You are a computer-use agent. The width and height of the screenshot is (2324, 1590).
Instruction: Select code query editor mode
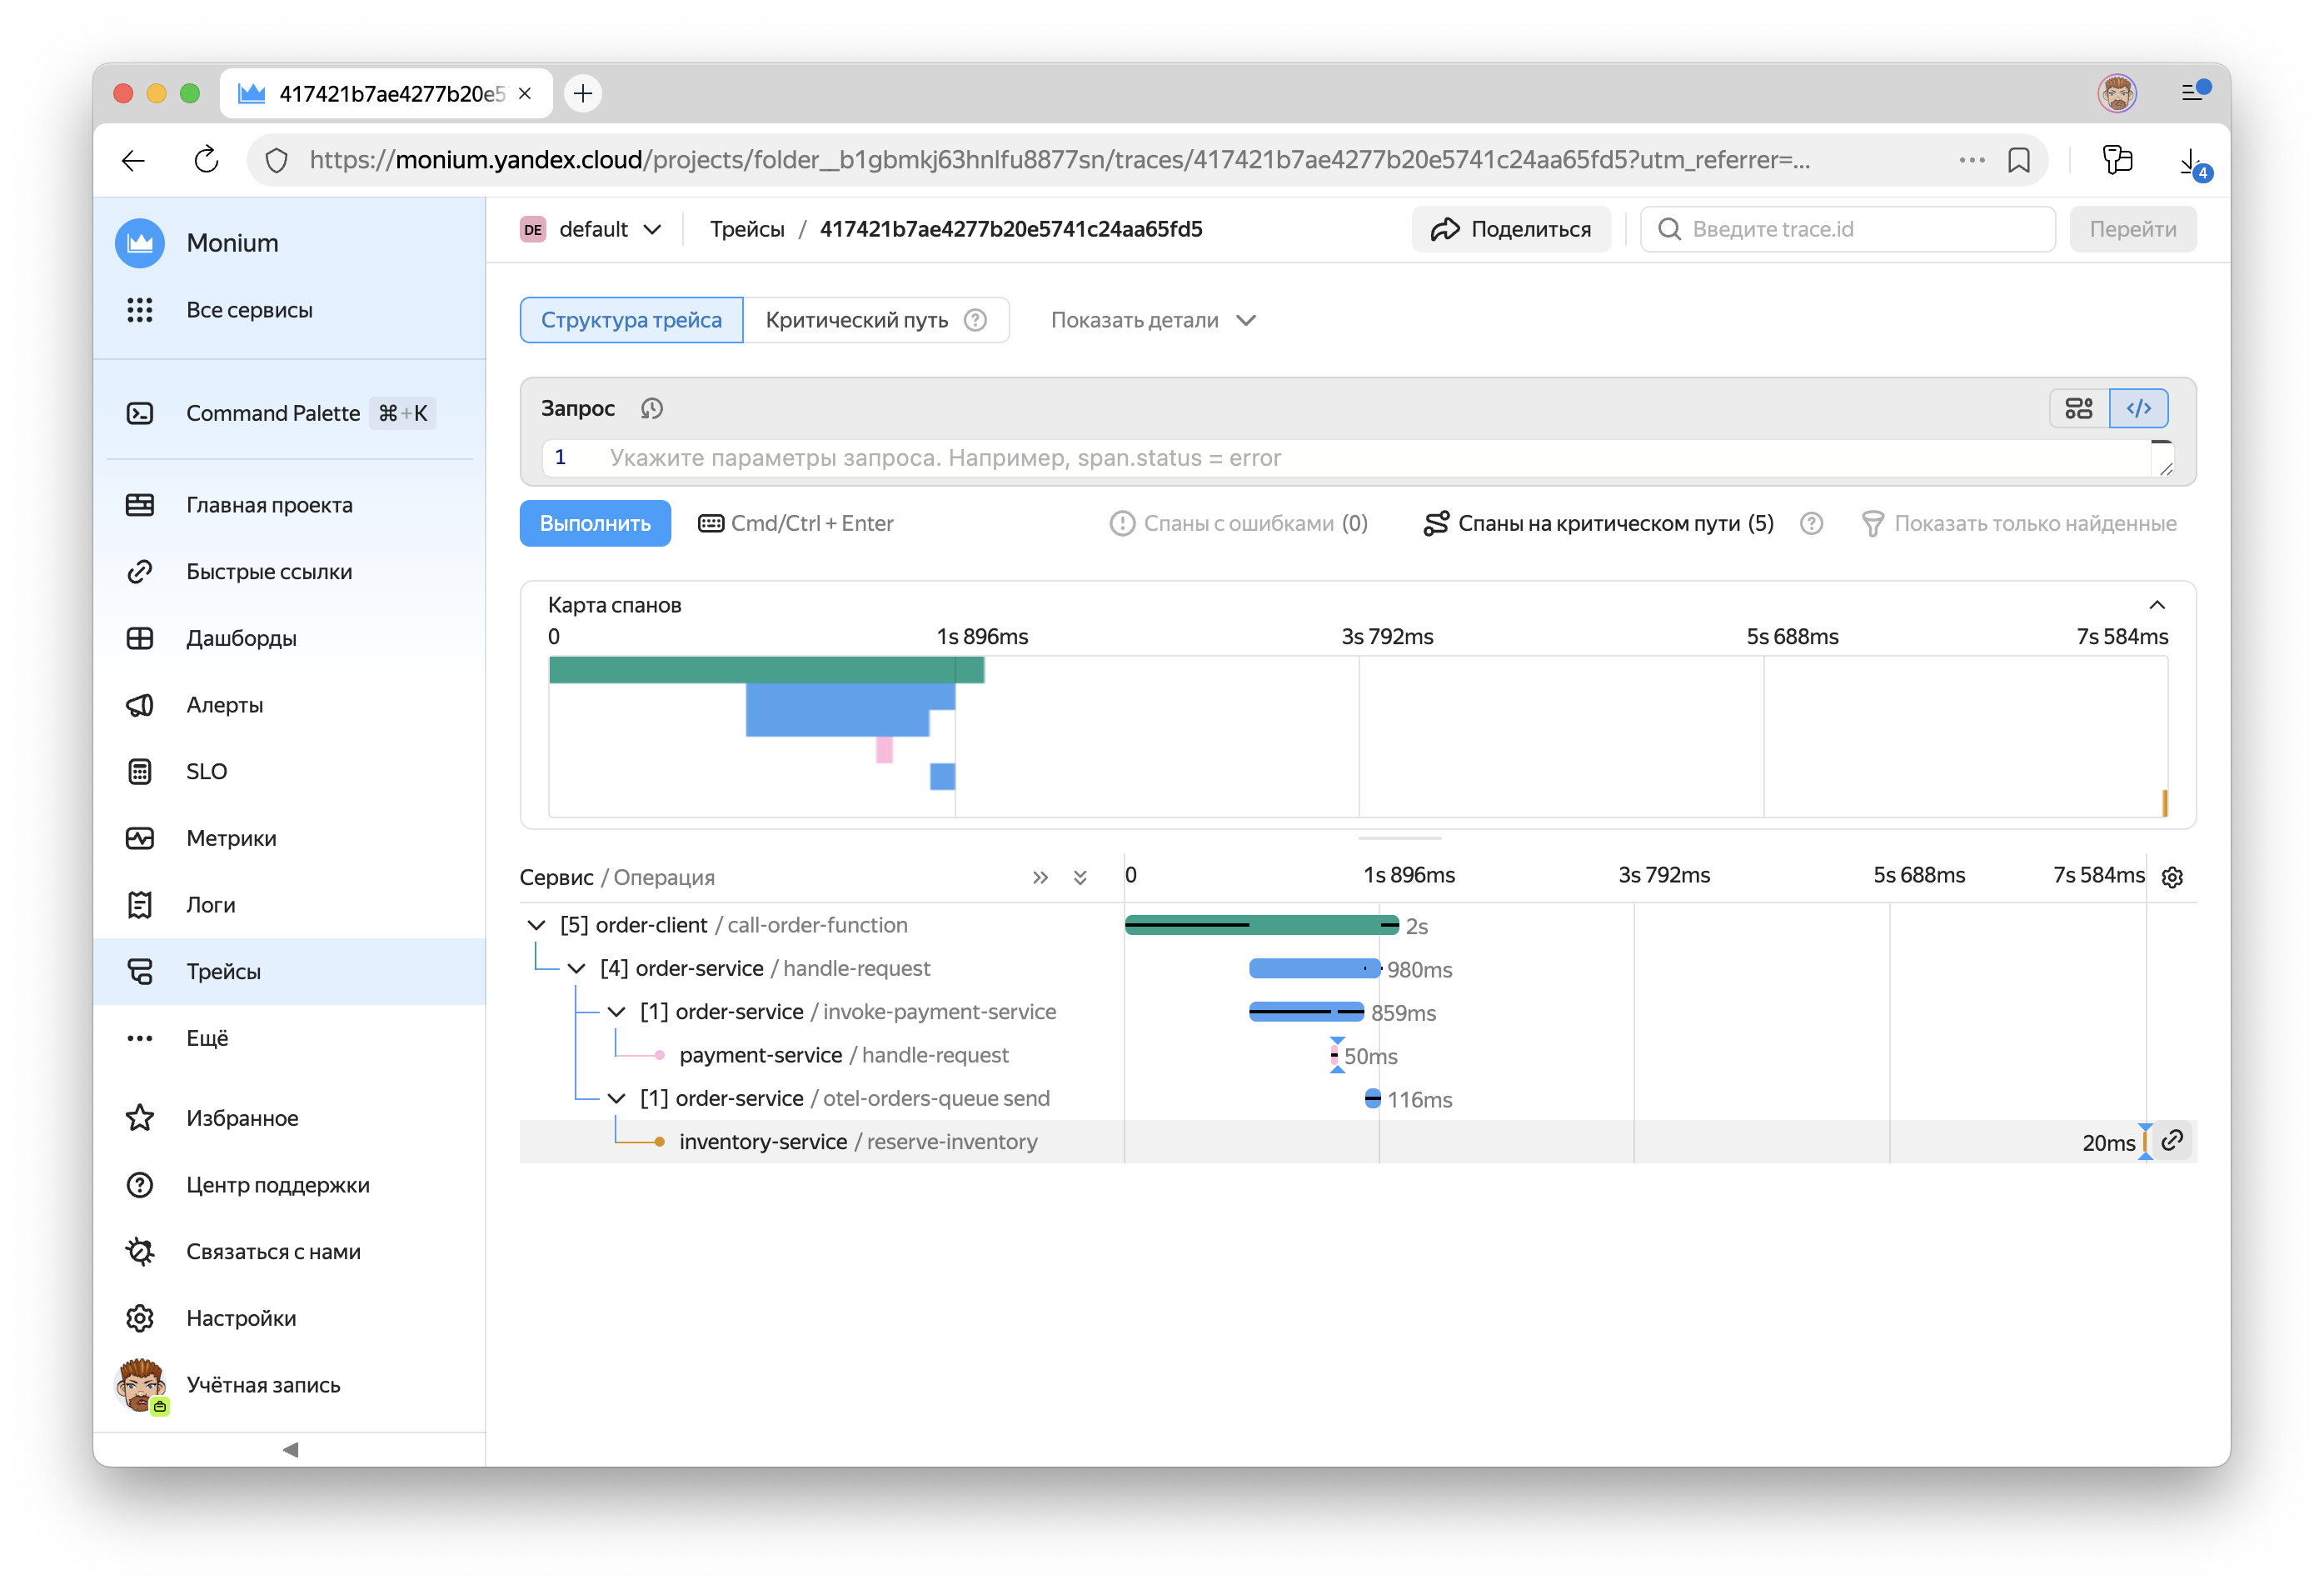[2138, 408]
